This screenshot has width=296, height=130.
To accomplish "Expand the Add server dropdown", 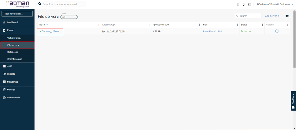I will pyautogui.click(x=272, y=16).
